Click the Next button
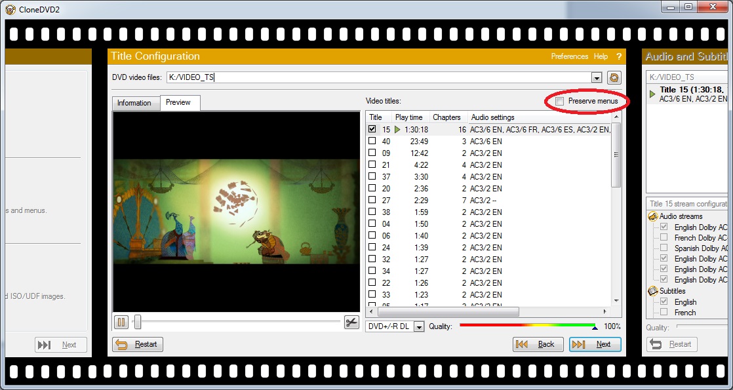This screenshot has width=733, height=390. tap(595, 344)
